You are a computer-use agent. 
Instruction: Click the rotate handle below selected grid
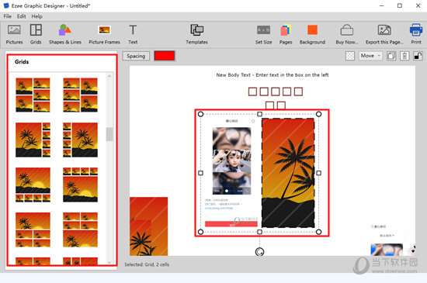(x=259, y=252)
